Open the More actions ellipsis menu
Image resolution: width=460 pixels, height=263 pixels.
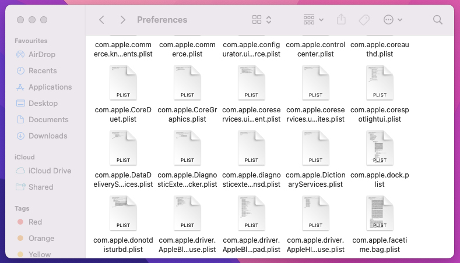click(393, 20)
